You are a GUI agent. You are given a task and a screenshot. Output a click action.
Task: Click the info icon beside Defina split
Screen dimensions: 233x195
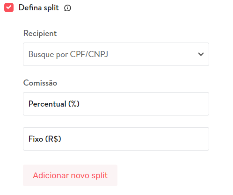point(67,8)
